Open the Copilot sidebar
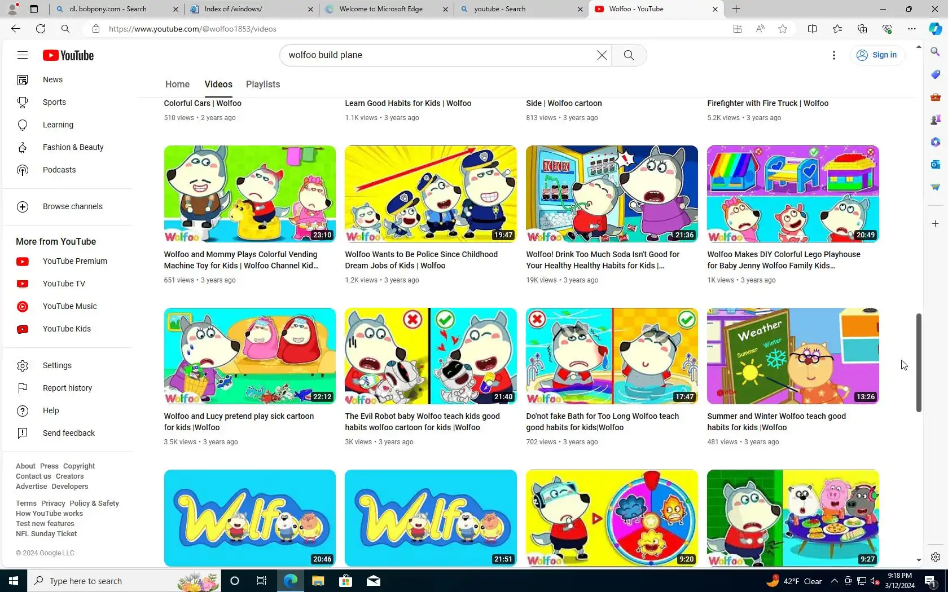This screenshot has width=948, height=592. [x=935, y=29]
